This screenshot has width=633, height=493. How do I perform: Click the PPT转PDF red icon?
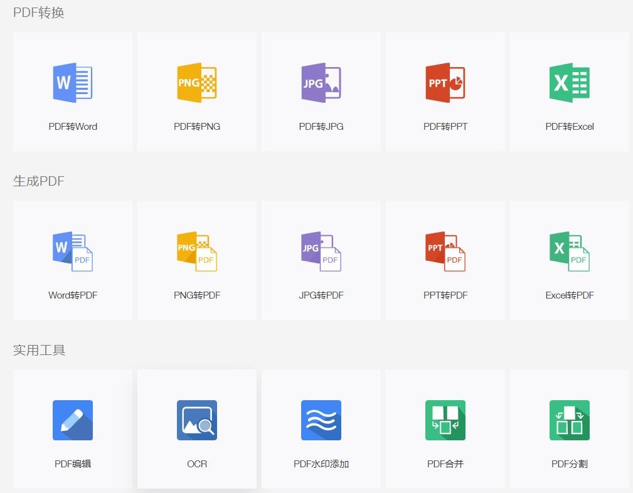tap(445, 251)
